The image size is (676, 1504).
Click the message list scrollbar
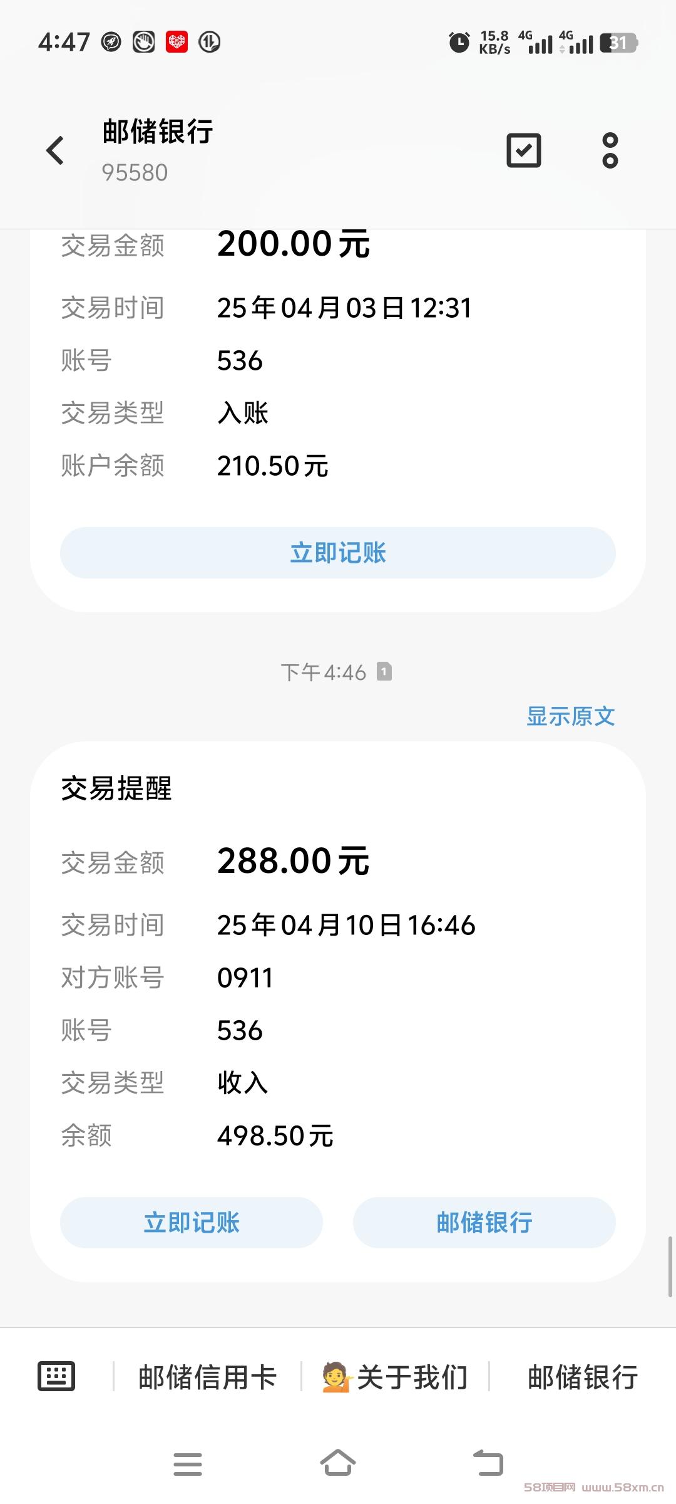[x=670, y=1266]
